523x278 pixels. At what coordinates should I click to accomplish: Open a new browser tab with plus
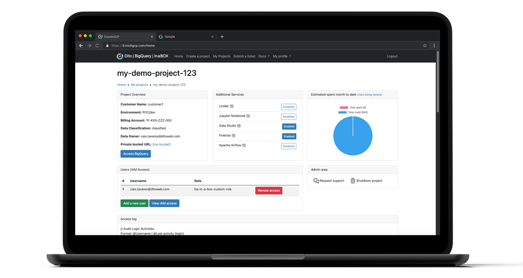[222, 37]
